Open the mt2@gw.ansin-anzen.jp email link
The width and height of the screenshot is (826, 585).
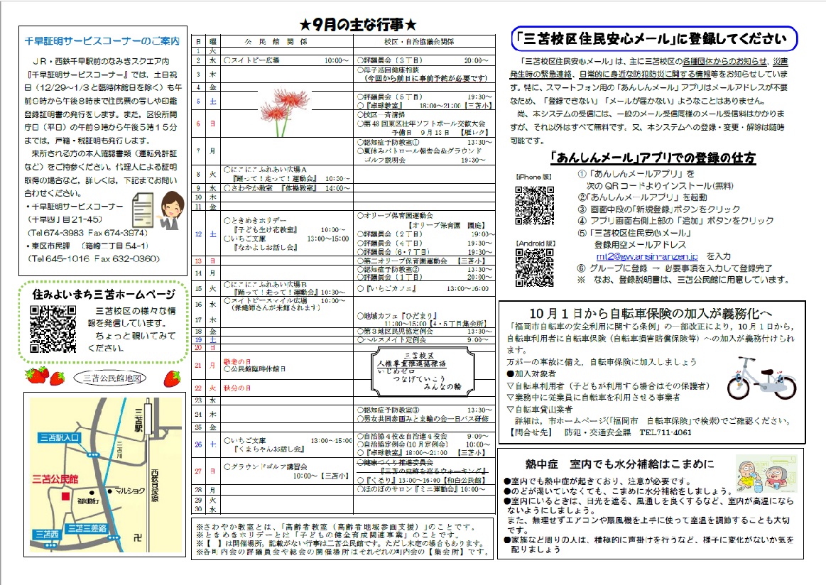pyautogui.click(x=646, y=255)
